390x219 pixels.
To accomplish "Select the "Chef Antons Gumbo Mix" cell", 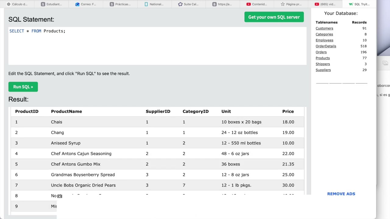I will tap(76, 164).
